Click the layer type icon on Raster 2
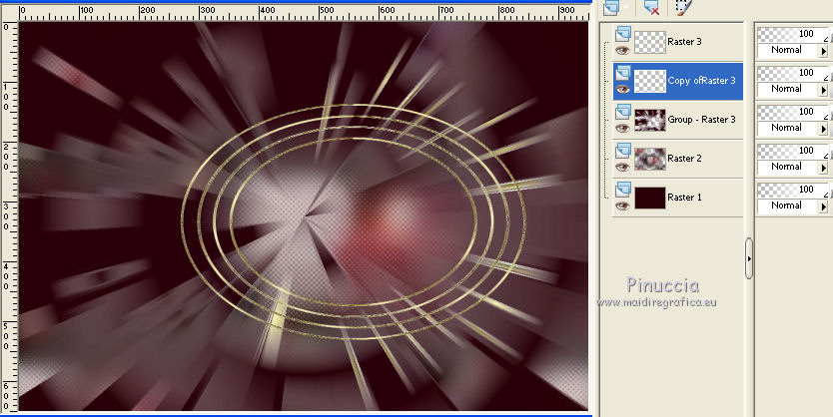Viewport: 833px width, 417px height. [622, 152]
